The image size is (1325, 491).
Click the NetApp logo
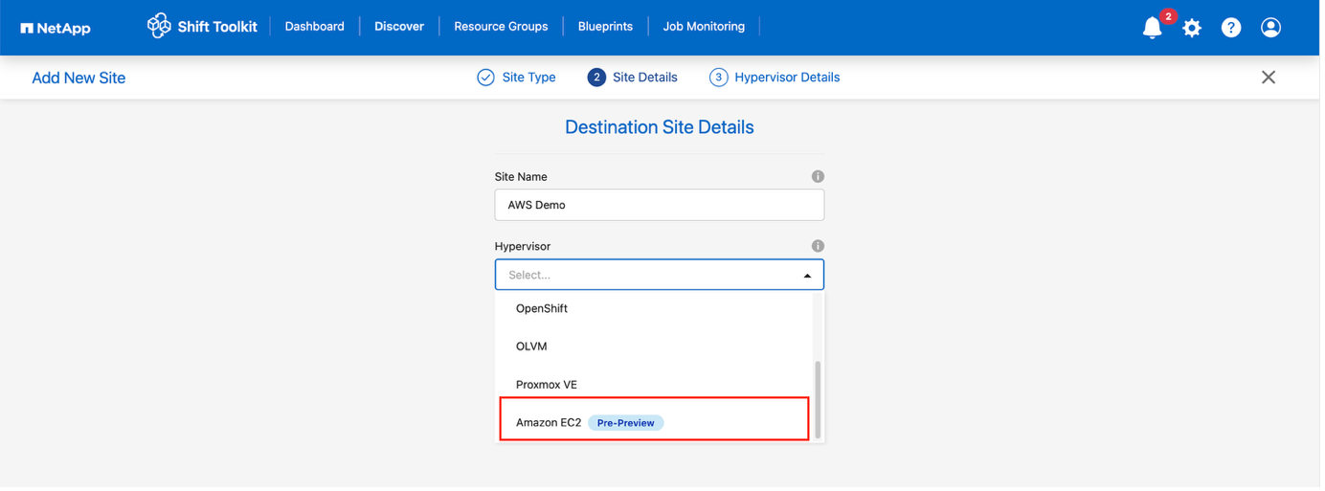pyautogui.click(x=56, y=28)
